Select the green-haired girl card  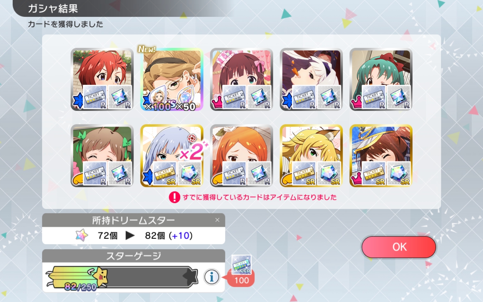[x=381, y=80]
